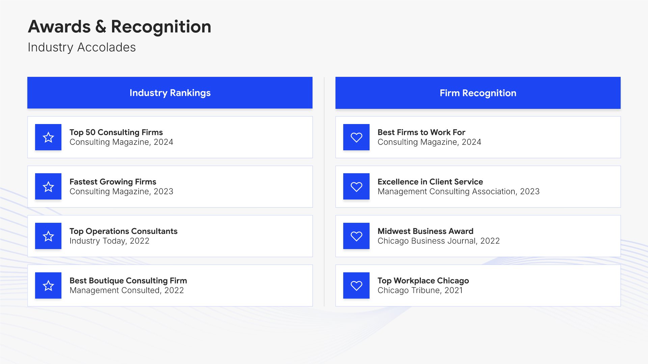Click star icon beside Top 50 Consulting Firms

pyautogui.click(x=48, y=137)
